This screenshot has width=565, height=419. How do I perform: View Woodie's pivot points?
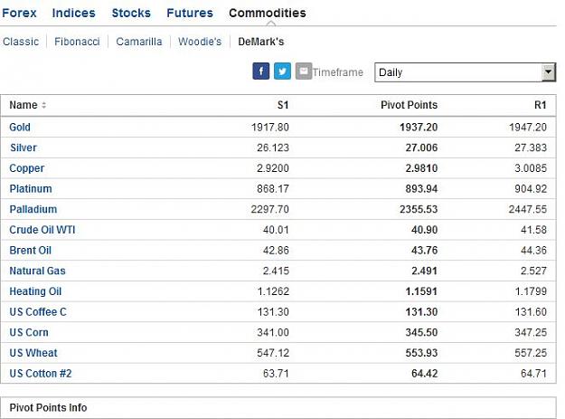click(200, 42)
